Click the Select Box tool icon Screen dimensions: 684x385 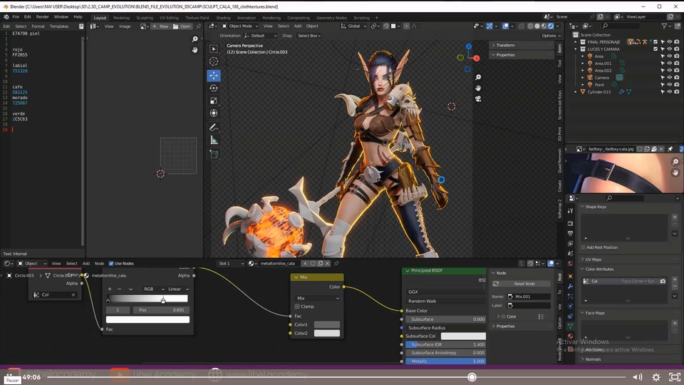point(214,48)
